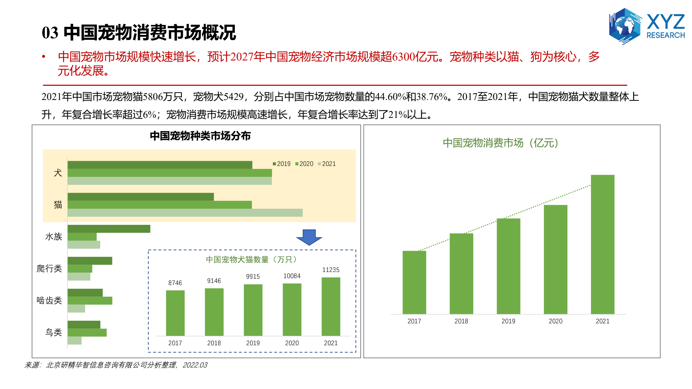Select the 8746 bar for 2017
Viewport: 692px width, 389px height.
coord(175,313)
